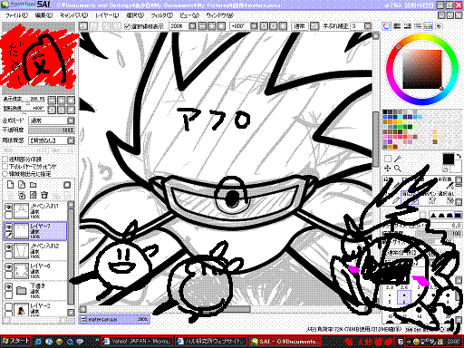Screen dimensions: 464x348
Task: Click the SAI taskbar button
Action: coord(285,341)
